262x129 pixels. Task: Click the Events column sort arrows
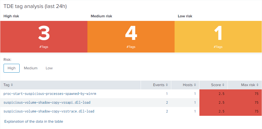coord(167,85)
